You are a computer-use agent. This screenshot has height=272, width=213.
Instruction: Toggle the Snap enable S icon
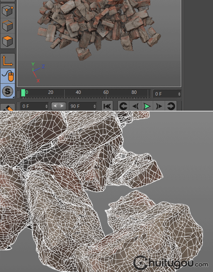tap(7, 91)
